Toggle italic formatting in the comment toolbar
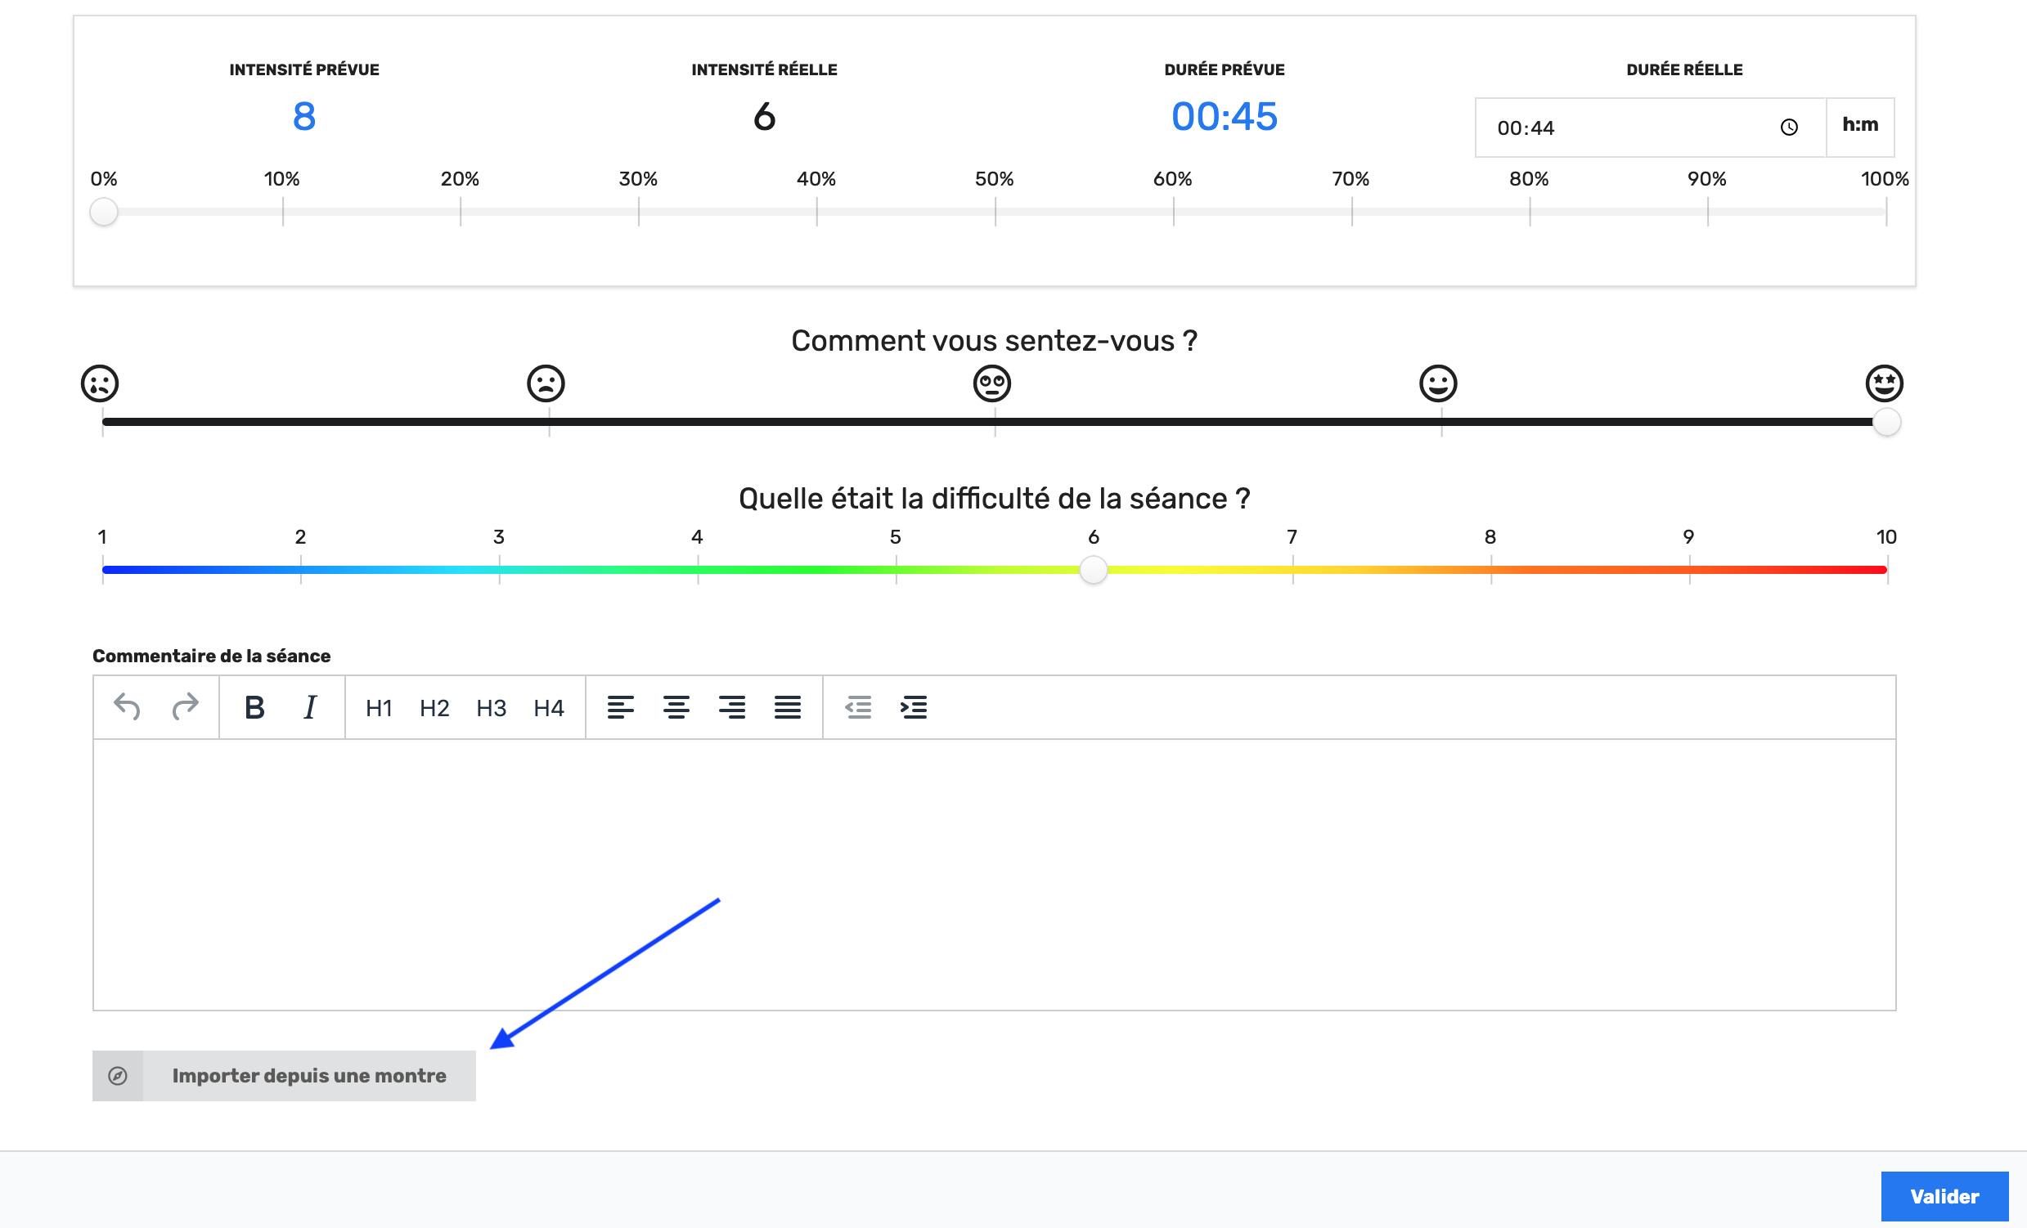 [x=310, y=707]
